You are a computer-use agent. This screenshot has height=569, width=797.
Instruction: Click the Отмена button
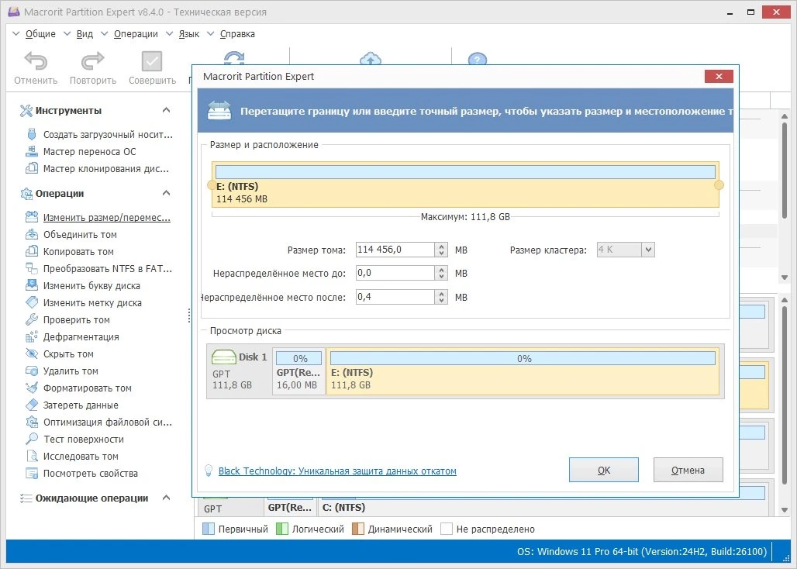[688, 470]
